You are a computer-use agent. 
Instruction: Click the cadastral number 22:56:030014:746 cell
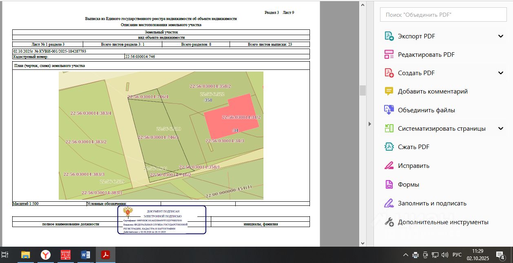click(x=217, y=57)
